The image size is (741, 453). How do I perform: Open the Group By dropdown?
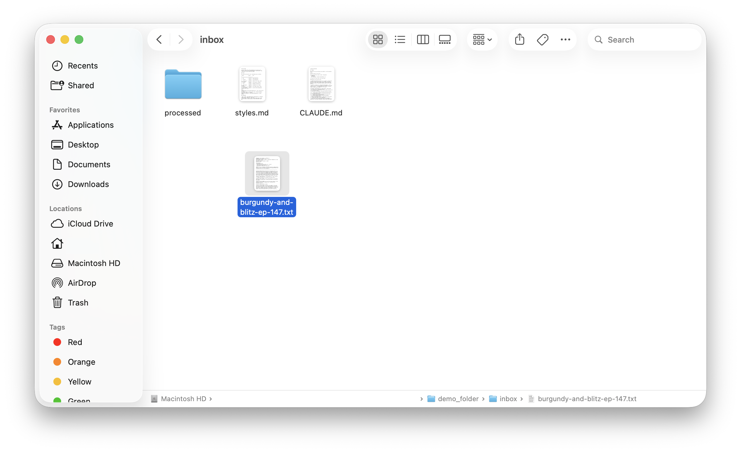coord(482,39)
